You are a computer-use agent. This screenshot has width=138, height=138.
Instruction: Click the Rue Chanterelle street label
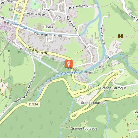pos(79,7)
